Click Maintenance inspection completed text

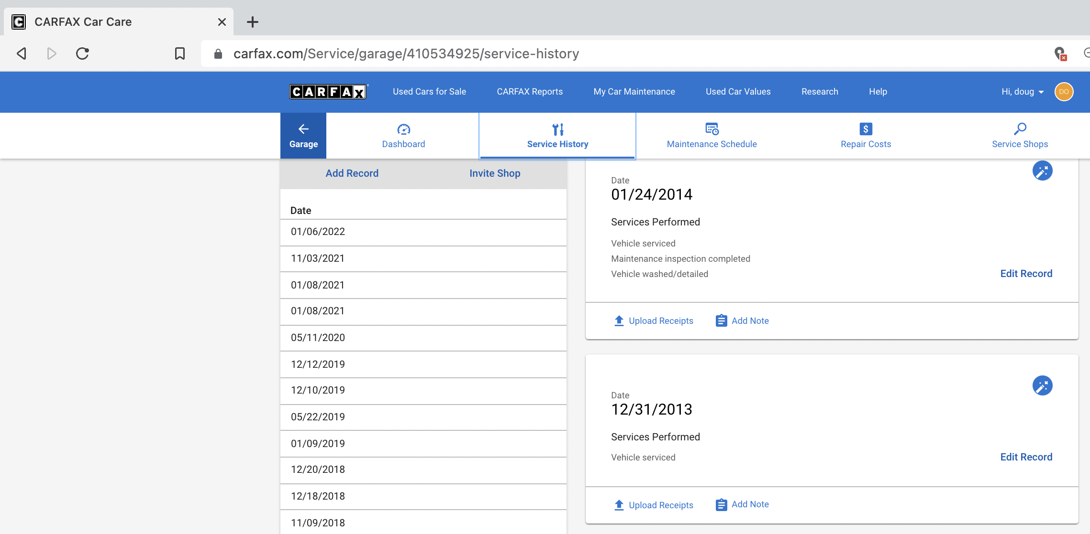tap(680, 259)
